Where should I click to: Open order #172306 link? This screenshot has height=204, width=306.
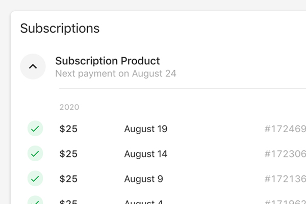[285, 154]
